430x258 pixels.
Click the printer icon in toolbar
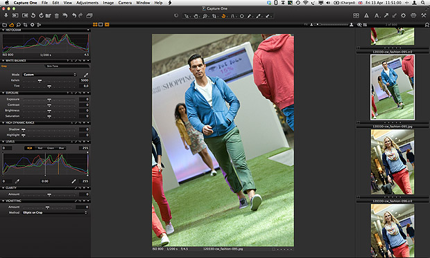point(413,16)
